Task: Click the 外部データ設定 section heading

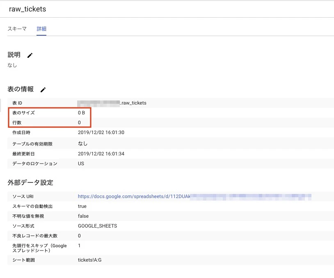Action: coord(30,182)
